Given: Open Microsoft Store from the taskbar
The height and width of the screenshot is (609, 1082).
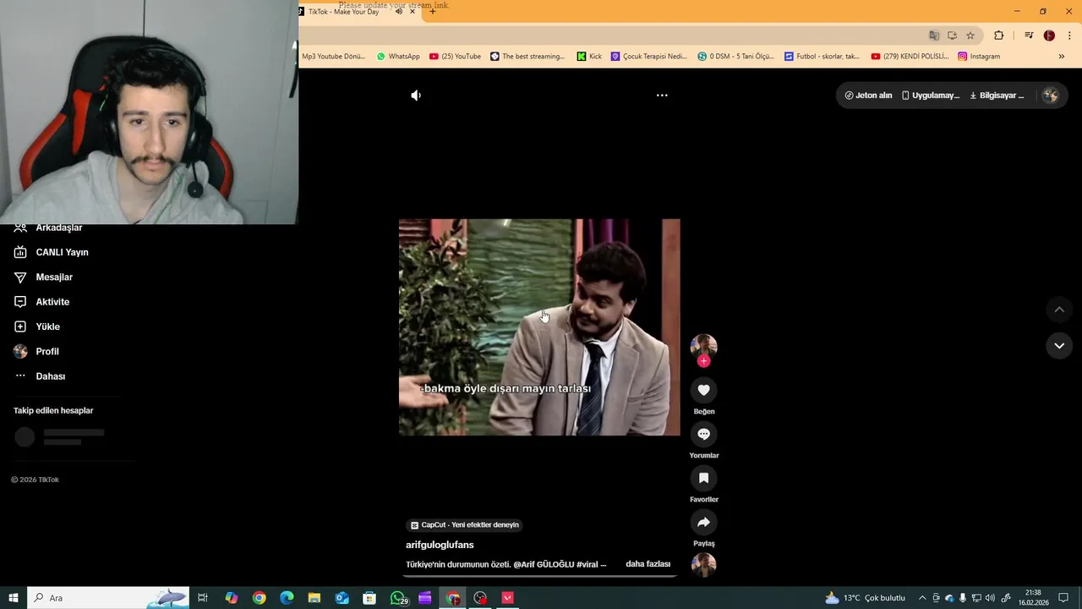Looking at the screenshot, I should pos(369,598).
